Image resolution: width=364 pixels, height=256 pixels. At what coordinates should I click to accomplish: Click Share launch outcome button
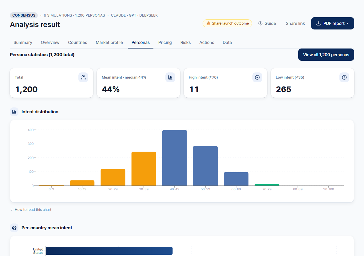pos(227,23)
